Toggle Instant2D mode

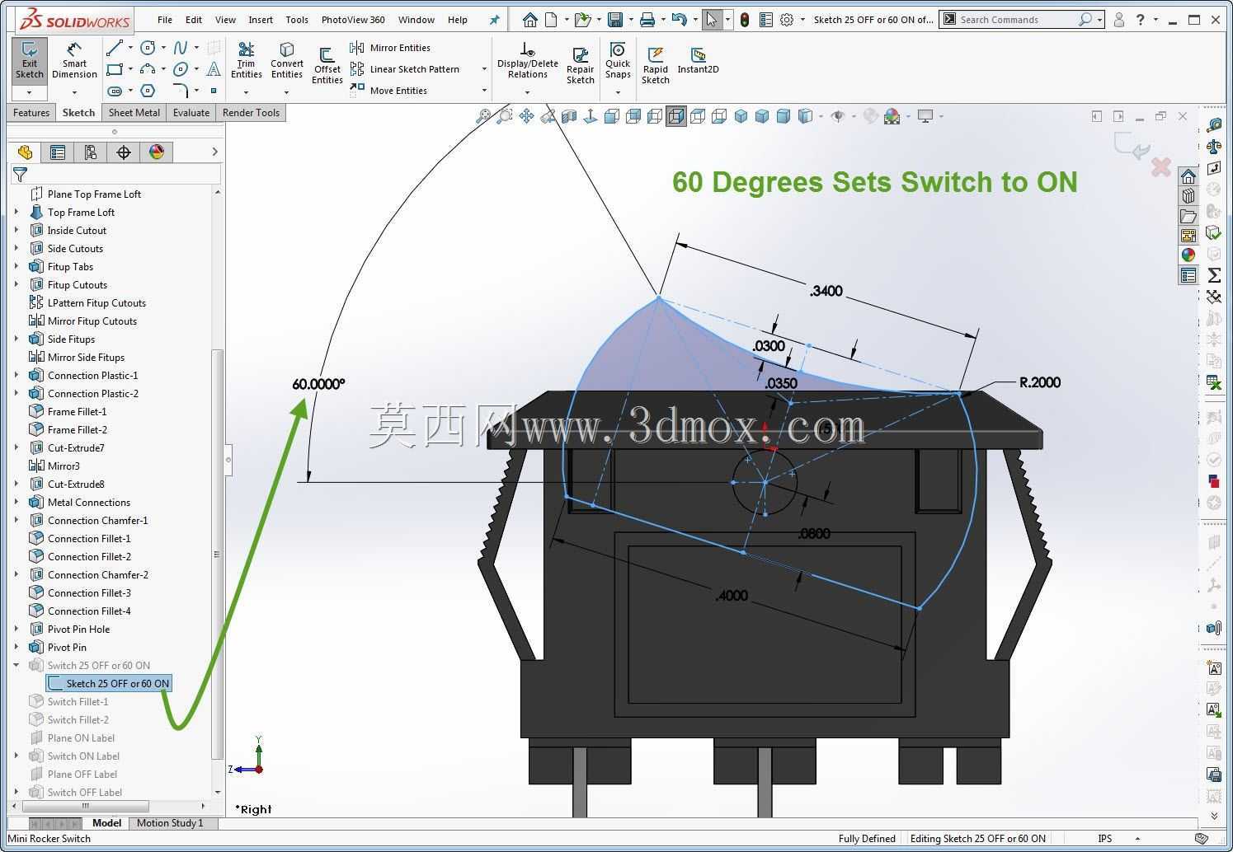coord(698,61)
